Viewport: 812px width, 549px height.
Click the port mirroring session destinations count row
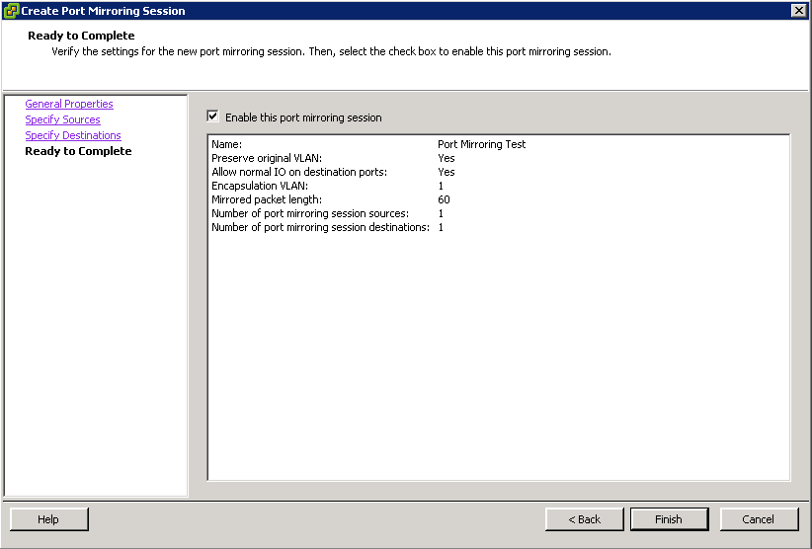[499, 227]
